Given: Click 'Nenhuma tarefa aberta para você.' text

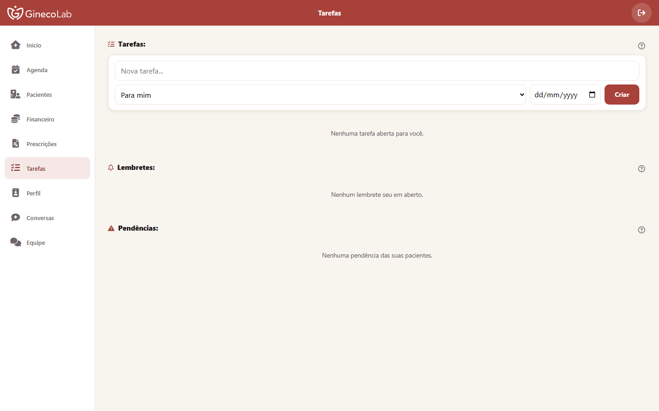Looking at the screenshot, I should (377, 133).
